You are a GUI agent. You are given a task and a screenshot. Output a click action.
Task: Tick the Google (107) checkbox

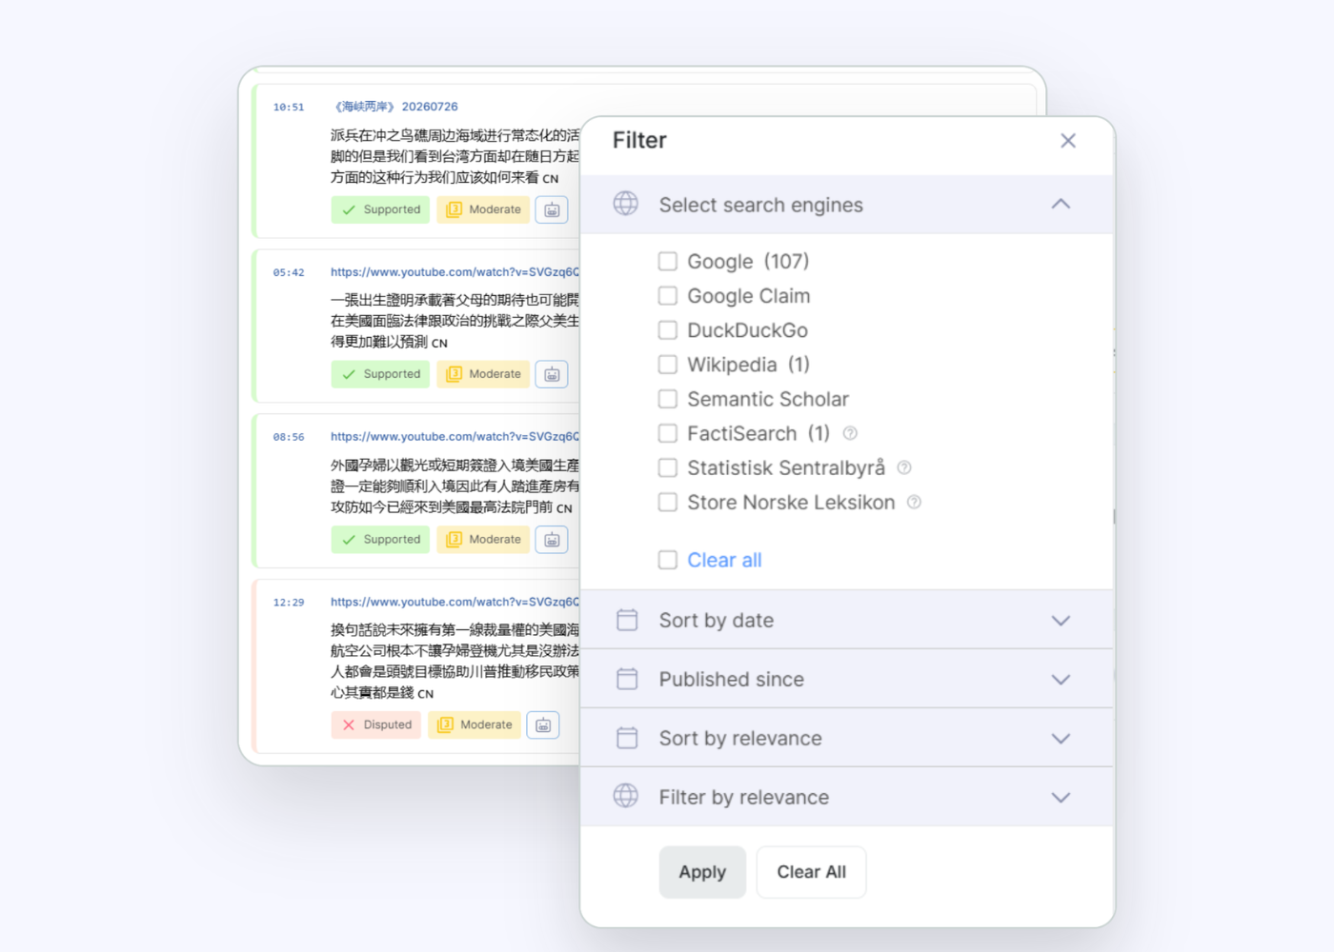(x=668, y=261)
